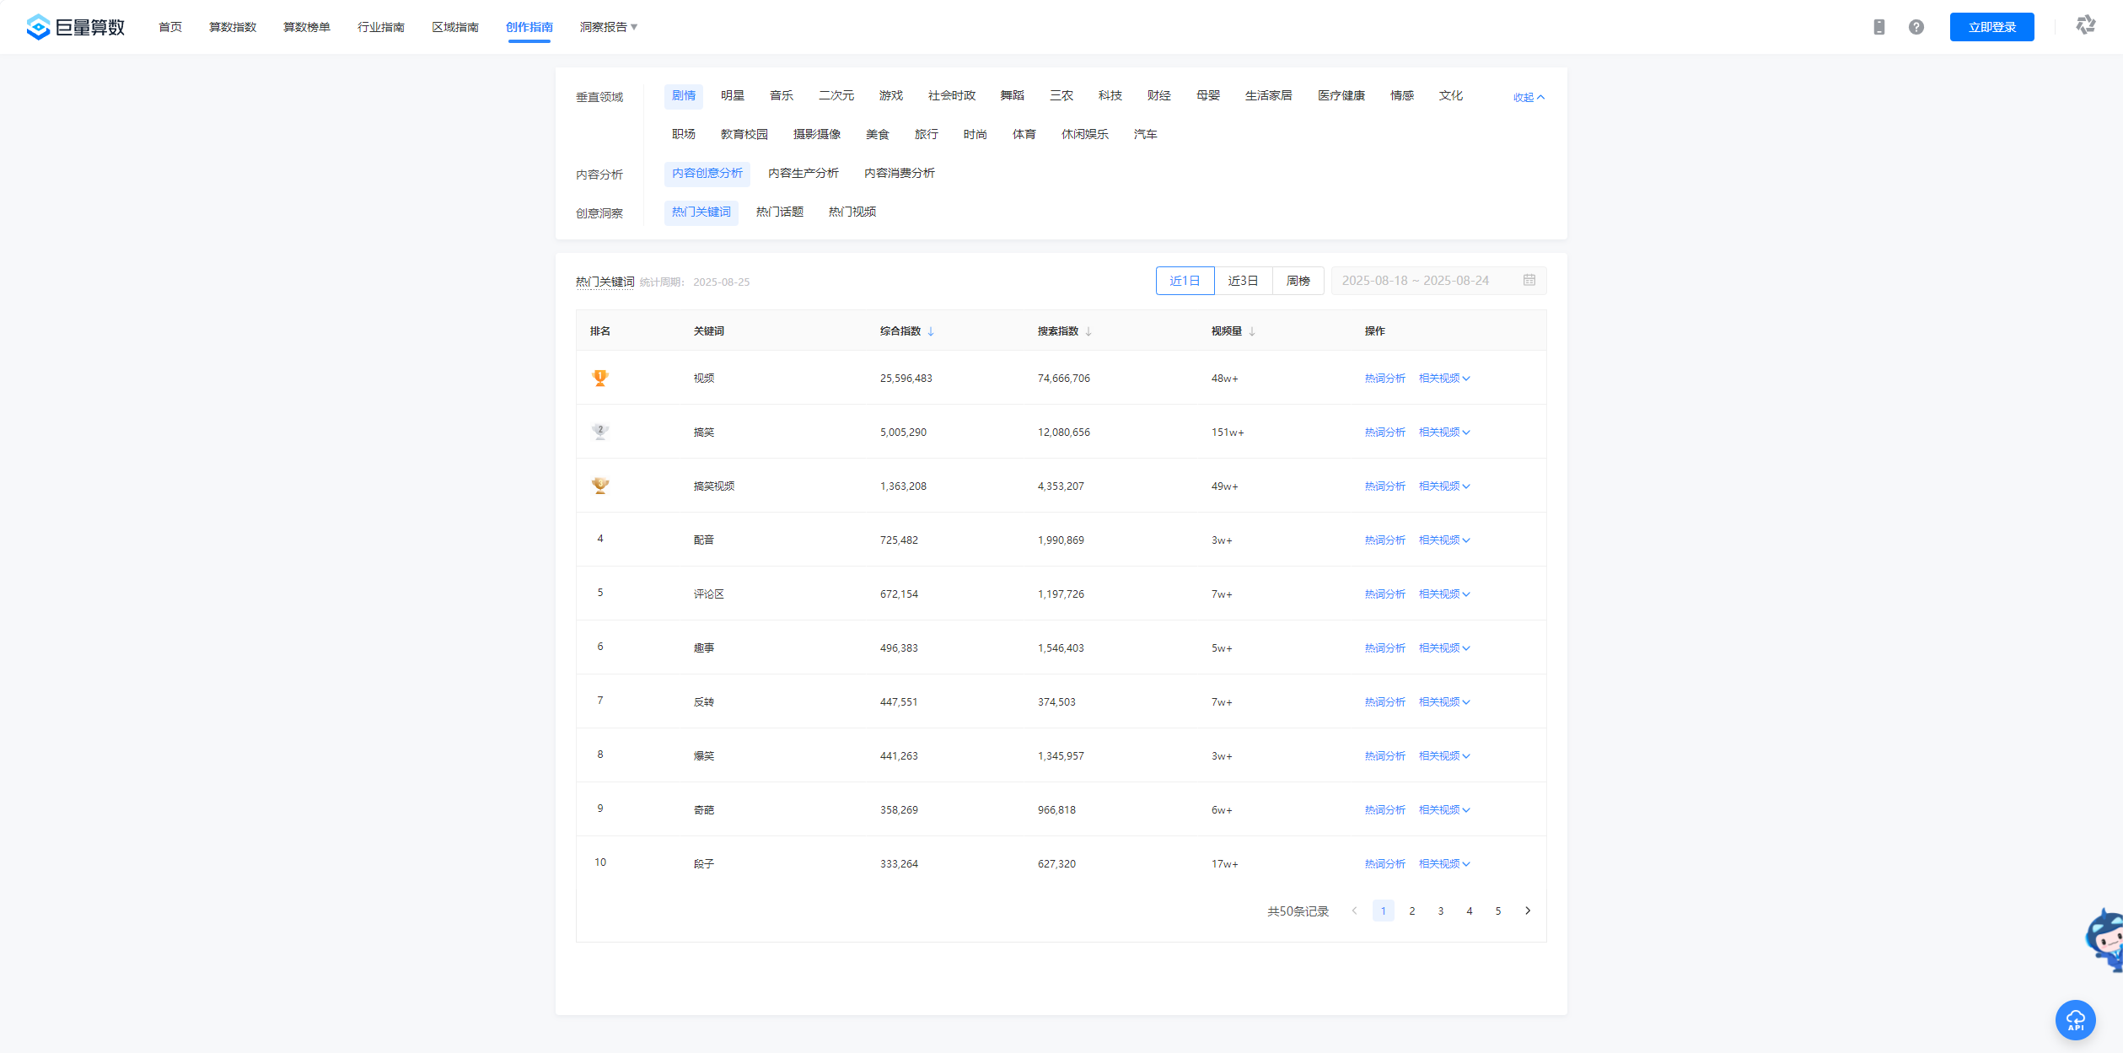This screenshot has height=1053, width=2123.
Task: Expand the 洞察报告 dropdown menu
Action: [x=608, y=27]
